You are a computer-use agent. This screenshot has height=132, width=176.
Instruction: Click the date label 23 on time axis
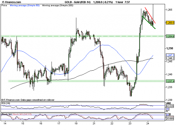pyautogui.click(x=130, y=124)
